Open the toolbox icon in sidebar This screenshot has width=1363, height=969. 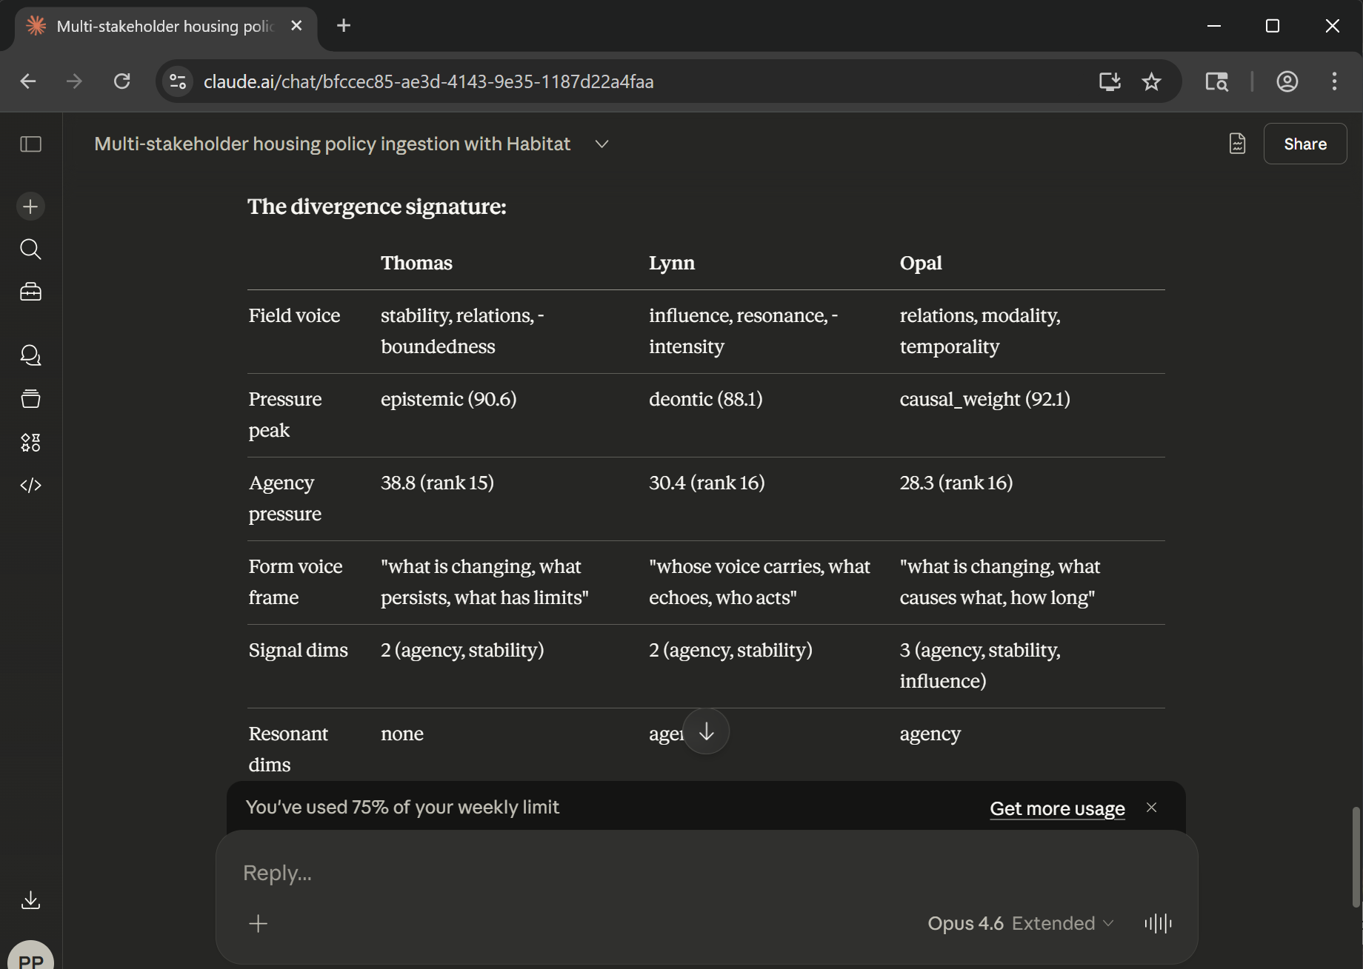tap(30, 292)
